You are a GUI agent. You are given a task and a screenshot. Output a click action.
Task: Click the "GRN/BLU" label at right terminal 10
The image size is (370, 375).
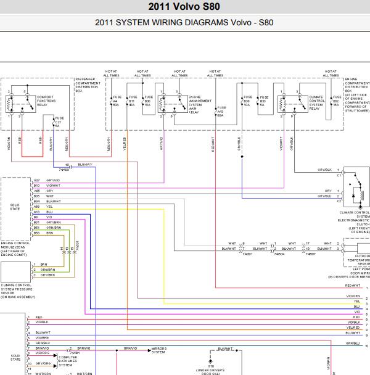(x=353, y=344)
